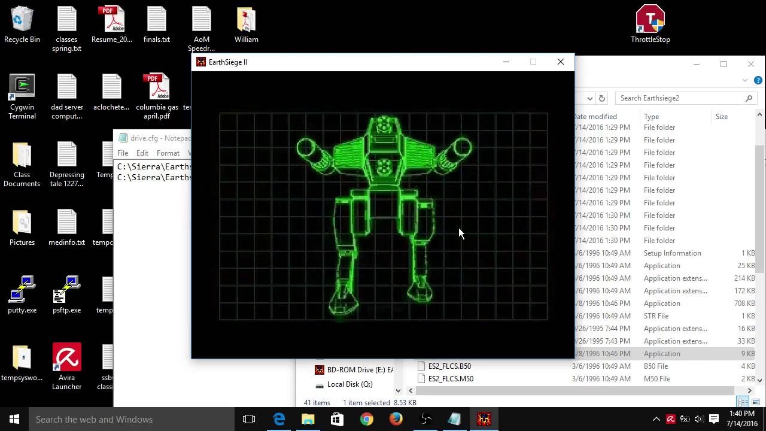766x431 pixels.
Task: Open the Windows Store taskbar icon
Action: point(337,419)
